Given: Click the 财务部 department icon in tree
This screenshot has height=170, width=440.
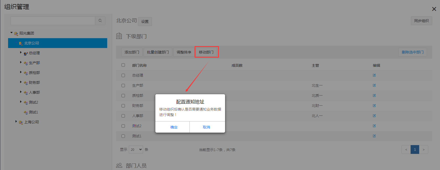Looking at the screenshot, I should click(x=25, y=83).
